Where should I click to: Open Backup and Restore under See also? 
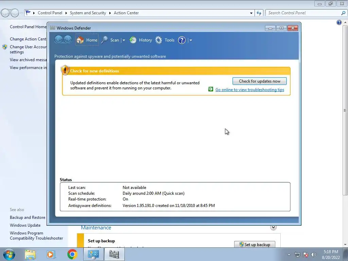28,217
